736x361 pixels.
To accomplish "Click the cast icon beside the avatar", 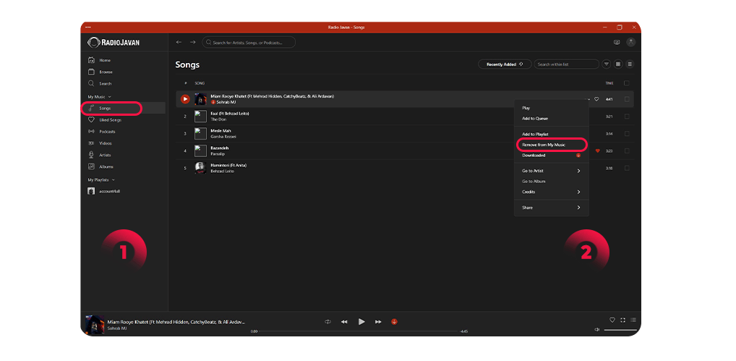I will tap(617, 42).
